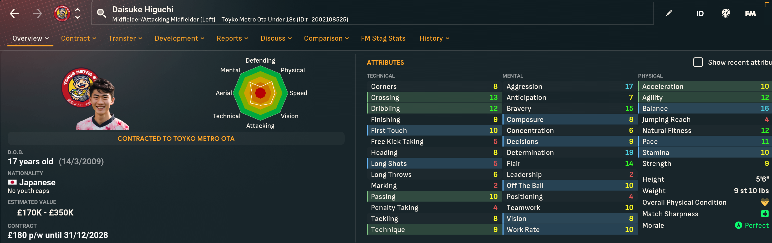Image resolution: width=772 pixels, height=243 pixels.
Task: Open the Comparison dropdown
Action: [326, 38]
